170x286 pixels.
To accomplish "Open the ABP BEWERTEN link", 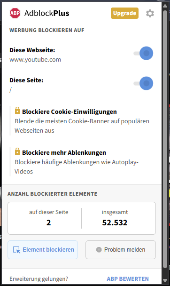I will coord(128,279).
